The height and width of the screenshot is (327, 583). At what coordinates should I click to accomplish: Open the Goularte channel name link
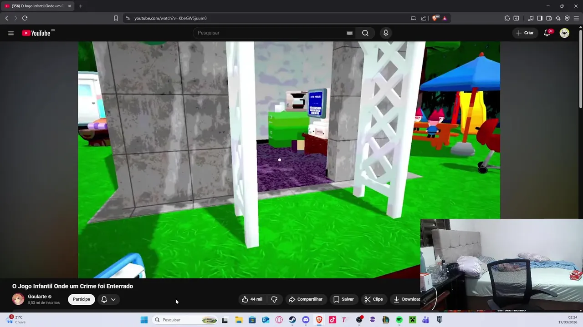click(37, 297)
